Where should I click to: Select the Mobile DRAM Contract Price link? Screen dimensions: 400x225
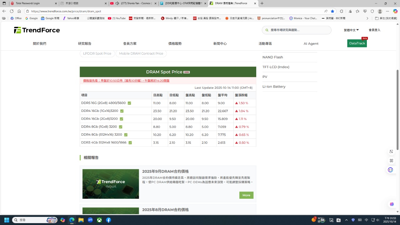pyautogui.click(x=141, y=54)
